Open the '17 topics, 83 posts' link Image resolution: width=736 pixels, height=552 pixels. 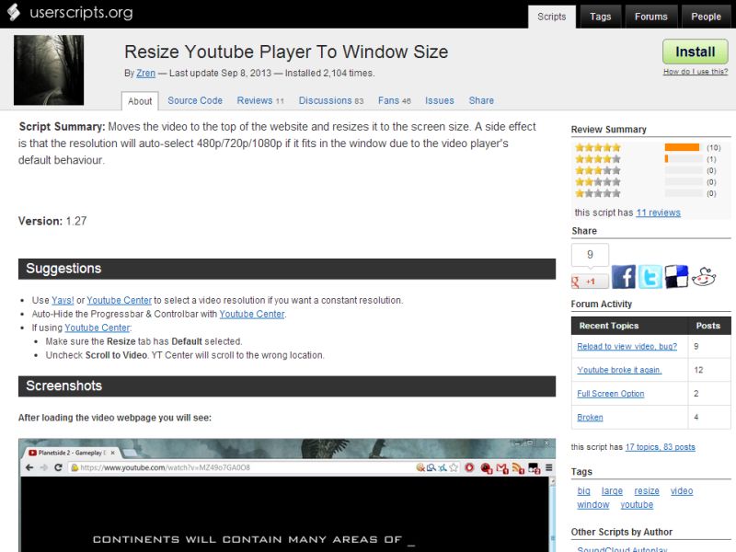(x=660, y=447)
